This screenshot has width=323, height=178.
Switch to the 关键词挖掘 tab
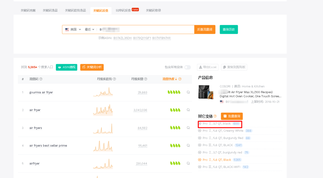[28, 10]
